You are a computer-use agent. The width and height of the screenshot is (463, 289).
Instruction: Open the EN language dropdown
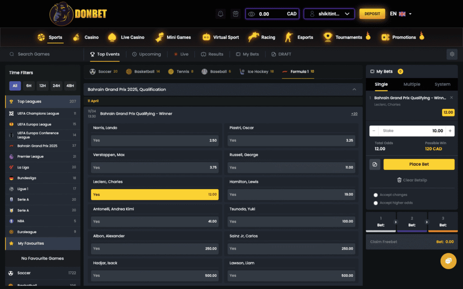[x=401, y=14]
